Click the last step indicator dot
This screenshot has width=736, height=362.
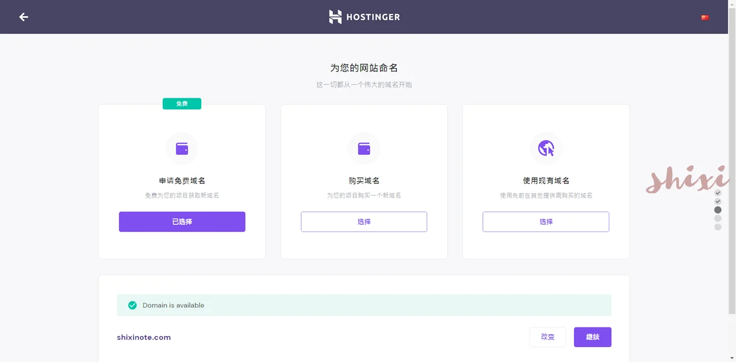(718, 227)
